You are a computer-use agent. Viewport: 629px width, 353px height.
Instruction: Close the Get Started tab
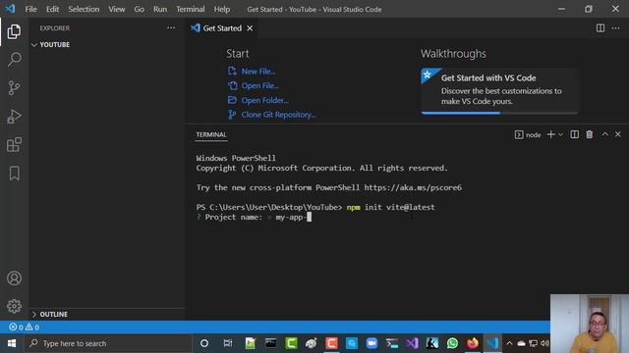[x=250, y=28]
